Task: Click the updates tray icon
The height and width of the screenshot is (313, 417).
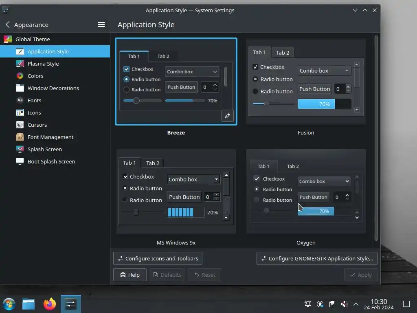Action: pos(320,304)
